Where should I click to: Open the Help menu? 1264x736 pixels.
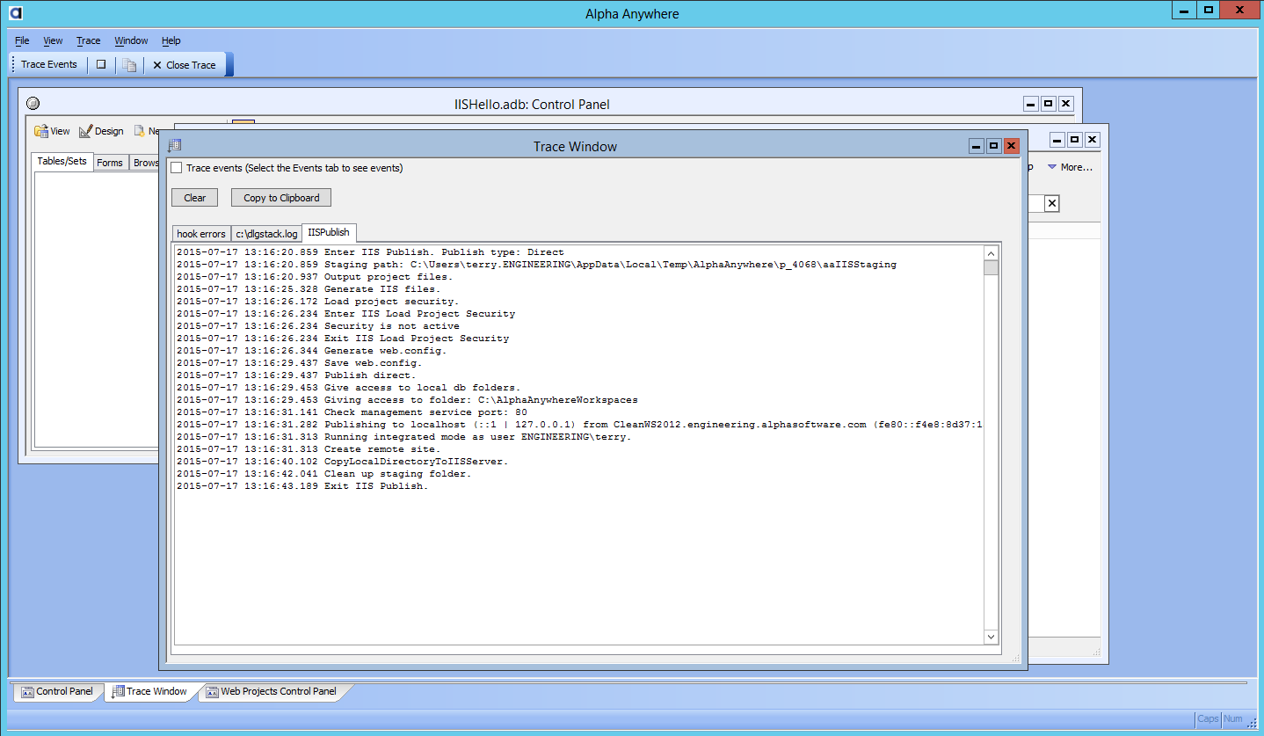point(171,40)
